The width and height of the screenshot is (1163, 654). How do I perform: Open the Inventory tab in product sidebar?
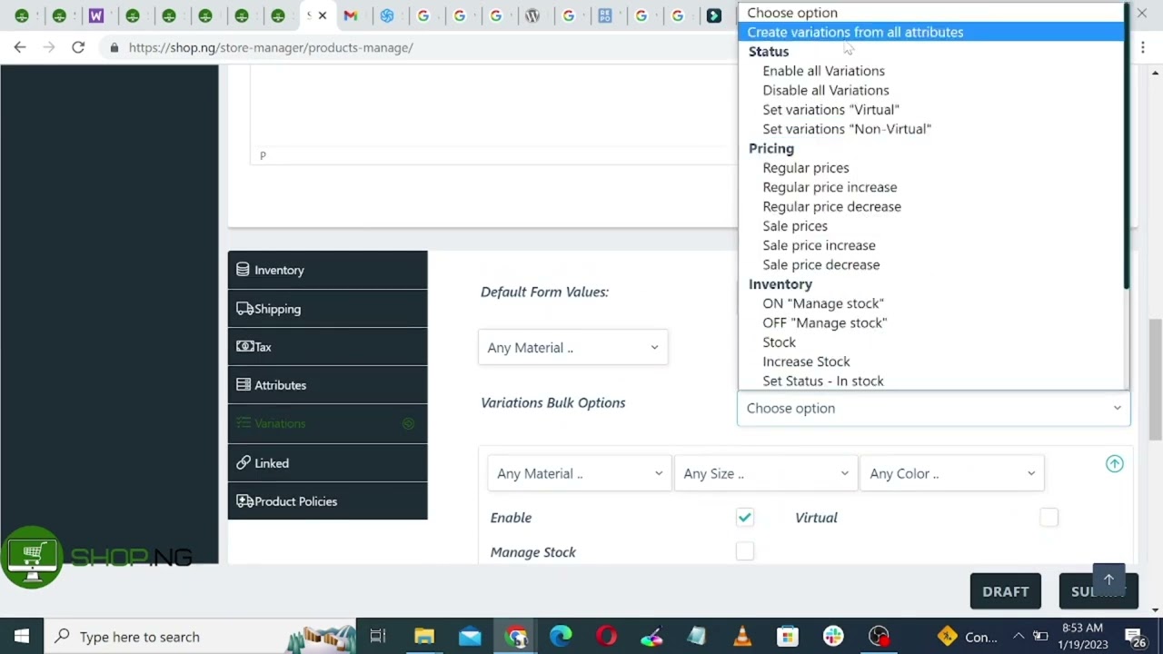pos(327,270)
